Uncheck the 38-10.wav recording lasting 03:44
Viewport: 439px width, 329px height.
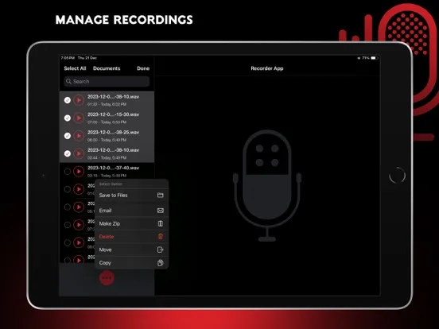click(x=67, y=153)
